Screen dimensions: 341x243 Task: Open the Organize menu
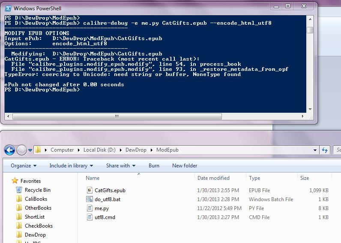click(24, 166)
